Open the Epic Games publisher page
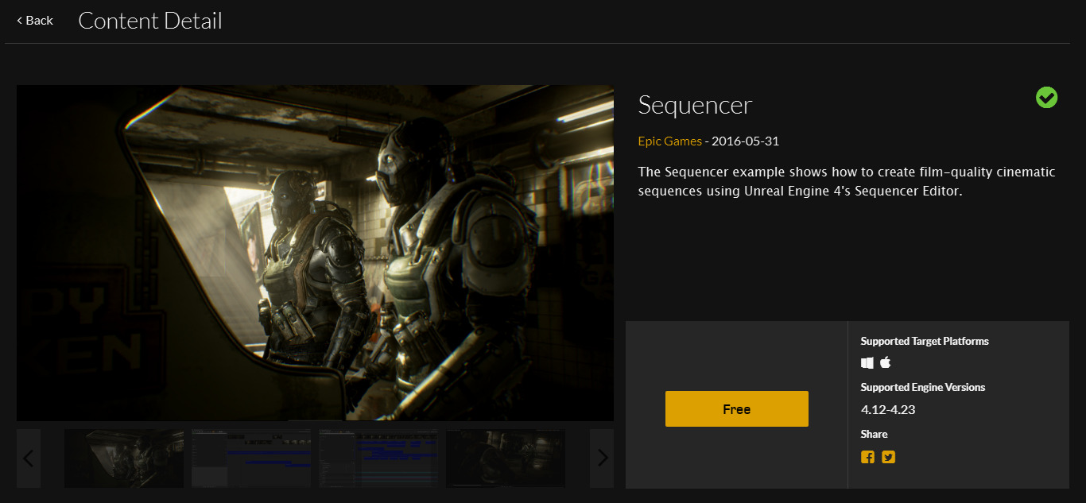This screenshot has width=1086, height=503. [x=669, y=141]
